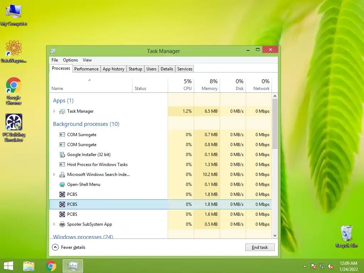Screen dimensions: 364x273
Task: Switch to the Details tab
Action: [x=167, y=69]
